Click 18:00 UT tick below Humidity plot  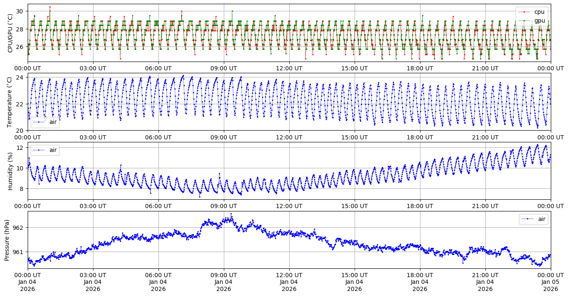pyautogui.click(x=420, y=206)
